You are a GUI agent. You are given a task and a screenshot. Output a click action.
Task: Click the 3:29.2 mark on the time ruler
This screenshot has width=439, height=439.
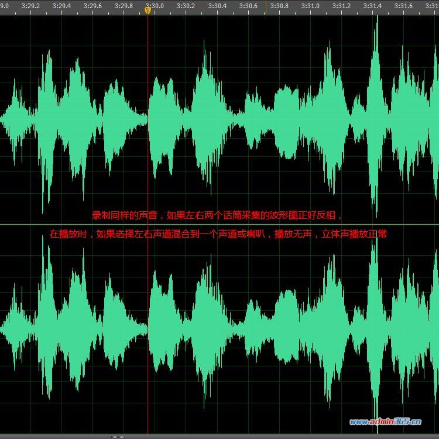click(x=30, y=6)
